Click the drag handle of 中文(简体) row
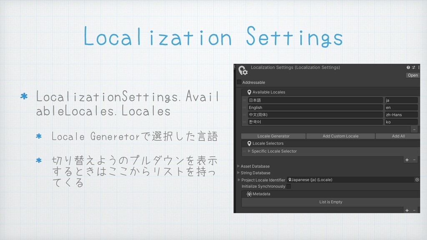The height and width of the screenshot is (240, 427). [244, 115]
